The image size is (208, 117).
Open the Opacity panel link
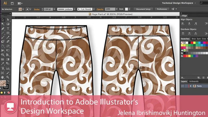pos(100,9)
